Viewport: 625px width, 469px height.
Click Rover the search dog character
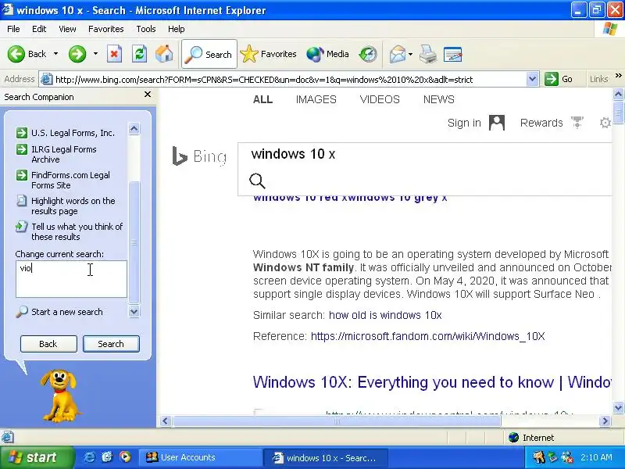[60, 396]
